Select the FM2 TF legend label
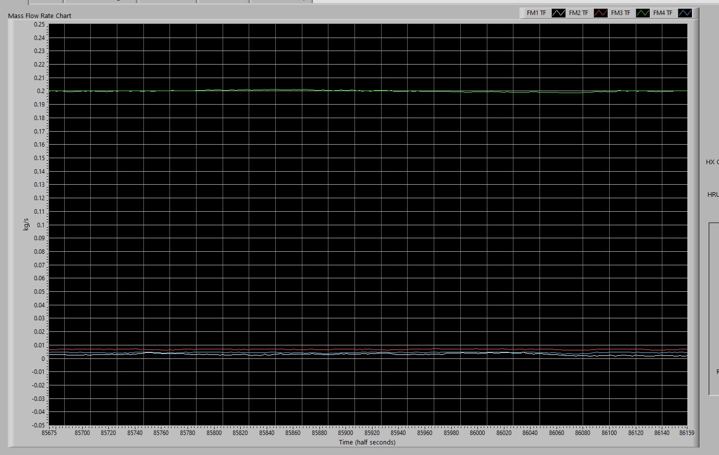The image size is (719, 455). tap(578, 13)
